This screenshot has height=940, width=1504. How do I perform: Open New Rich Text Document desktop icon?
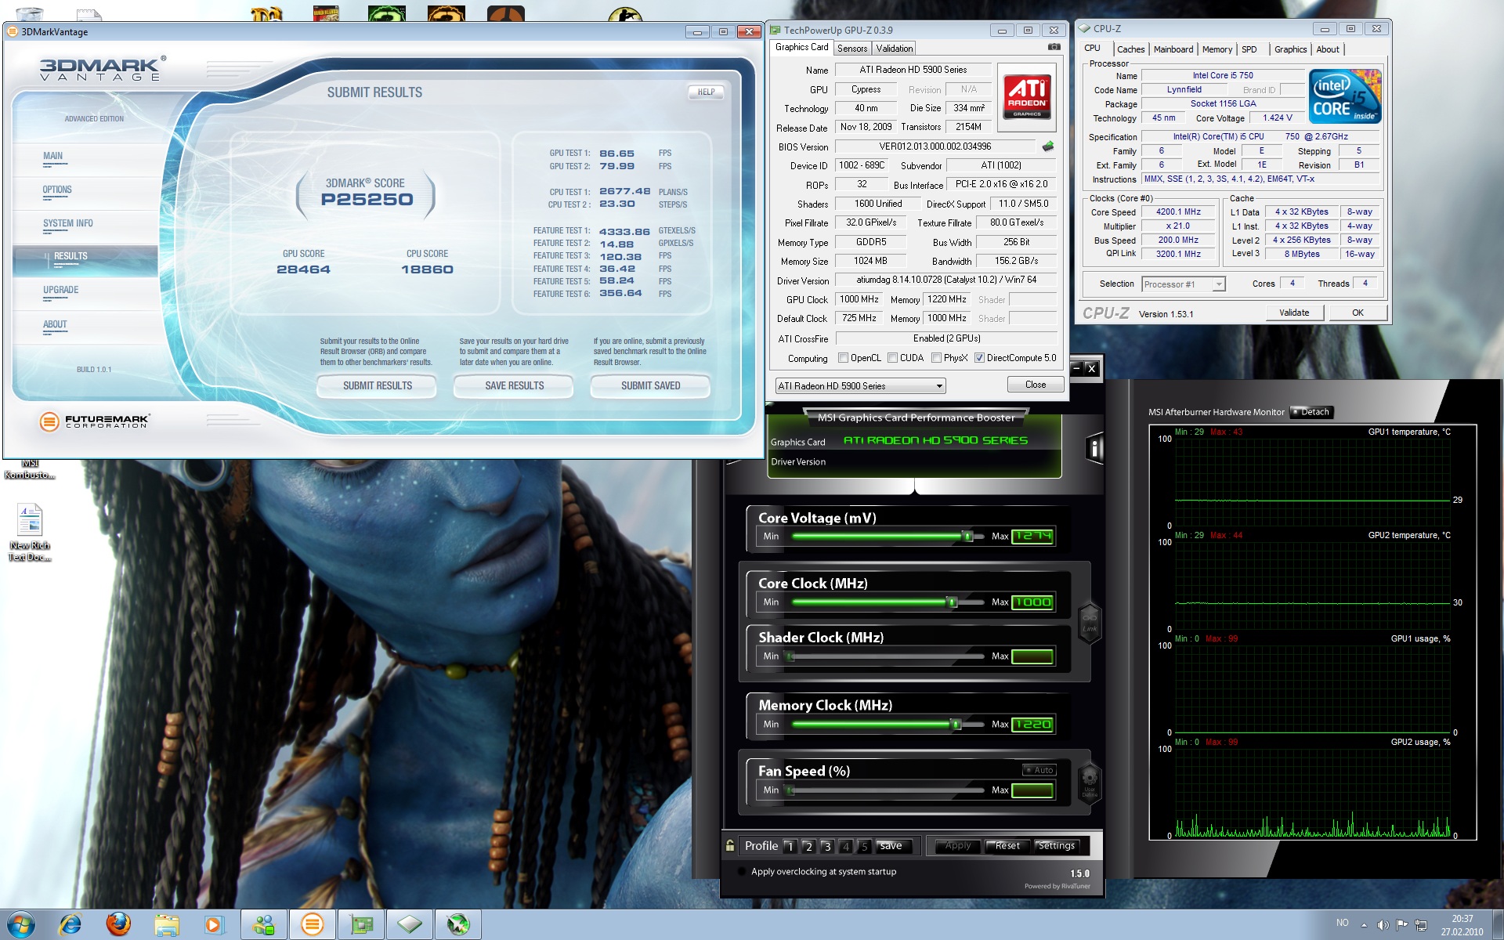(x=30, y=532)
